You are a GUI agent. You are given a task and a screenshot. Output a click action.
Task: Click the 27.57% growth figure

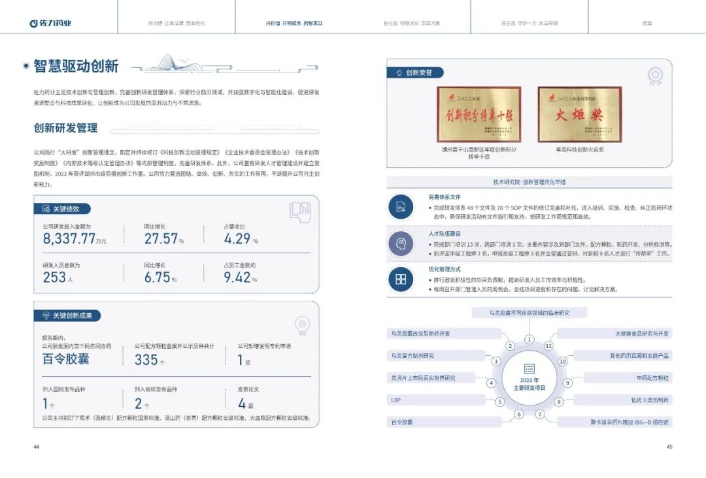164,238
